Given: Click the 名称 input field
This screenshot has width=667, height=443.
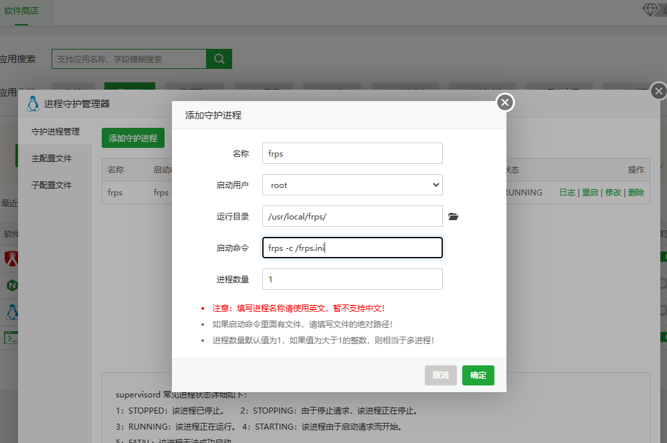Looking at the screenshot, I should click(352, 153).
